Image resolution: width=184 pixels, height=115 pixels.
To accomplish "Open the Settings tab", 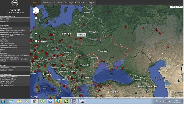I will 69,2.
